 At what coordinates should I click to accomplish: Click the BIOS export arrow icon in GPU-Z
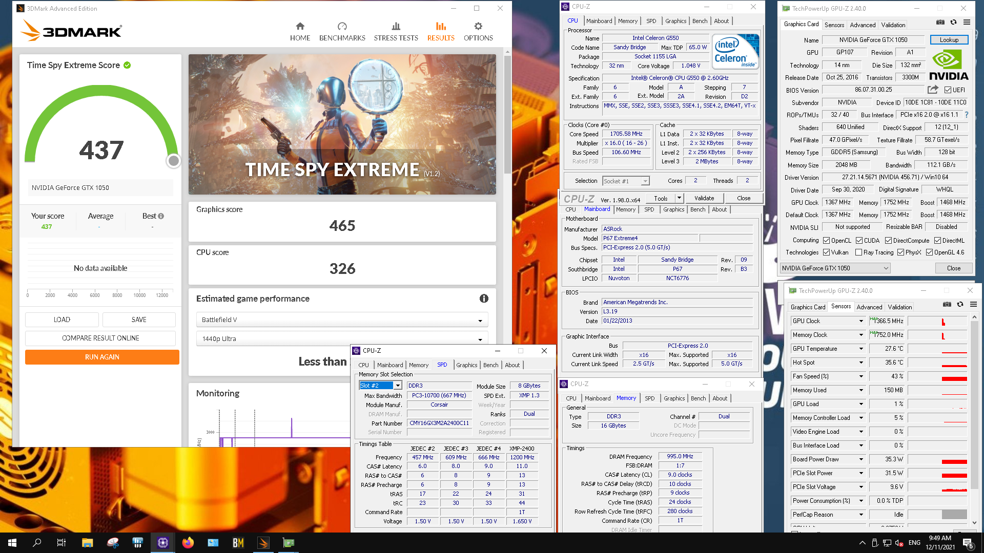click(933, 90)
